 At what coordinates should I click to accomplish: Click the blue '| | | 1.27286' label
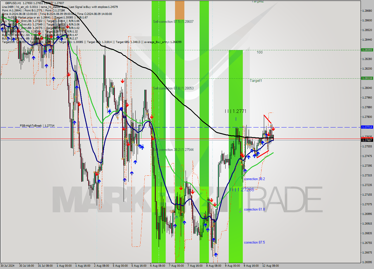pos(242,189)
